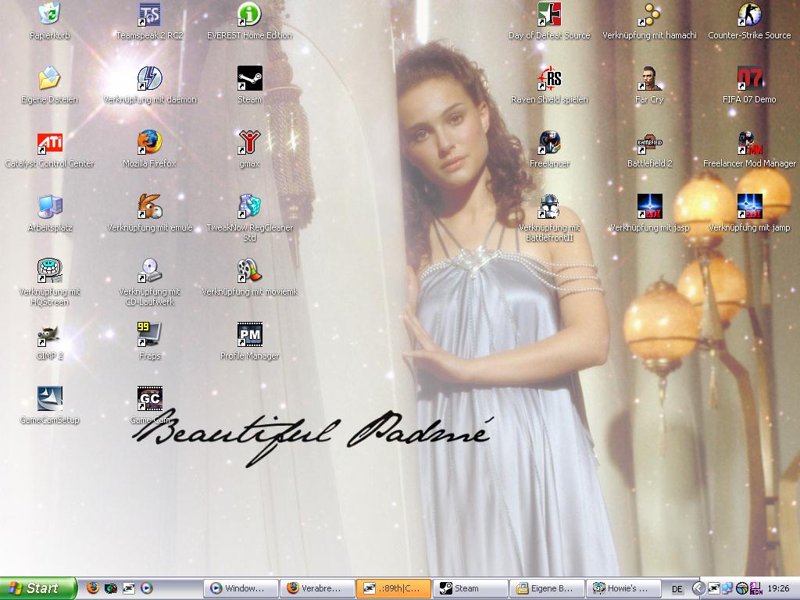The image size is (800, 600).
Task: Open the Arbeitsplatz computer icon
Action: point(49,206)
